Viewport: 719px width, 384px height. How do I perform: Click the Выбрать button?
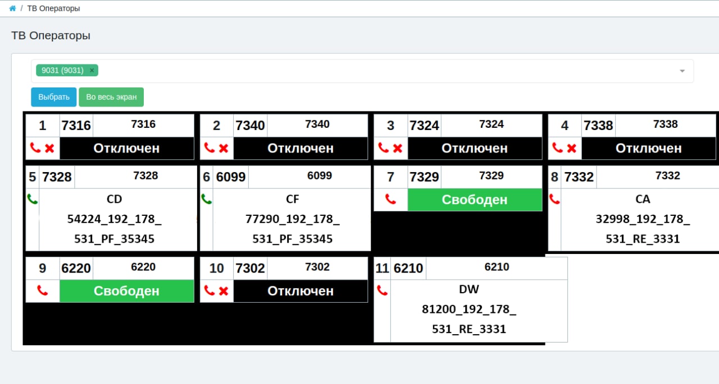pyautogui.click(x=53, y=97)
